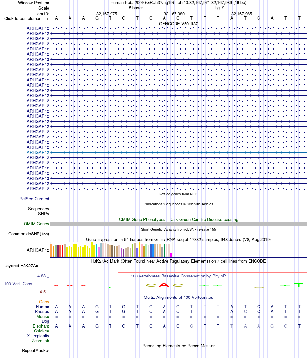This screenshot has width=307, height=358.
Task: Click the 'RefSeq genes from NCBI' title
Action: pos(178,194)
